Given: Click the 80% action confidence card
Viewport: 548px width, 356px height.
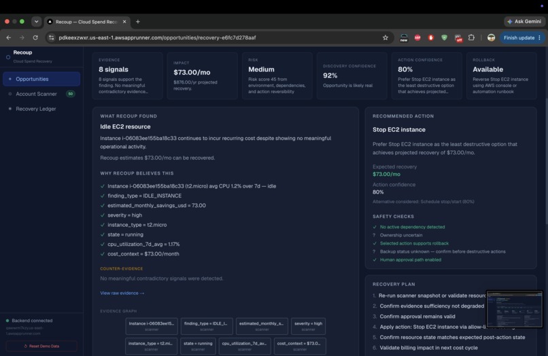Looking at the screenshot, I should 427,76.
